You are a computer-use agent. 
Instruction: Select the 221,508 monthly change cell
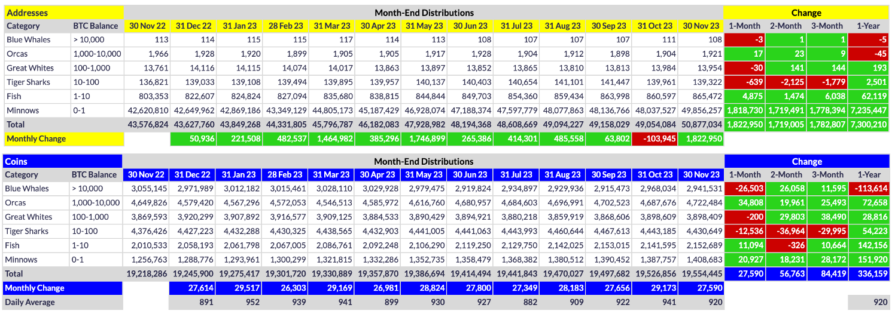(240, 138)
